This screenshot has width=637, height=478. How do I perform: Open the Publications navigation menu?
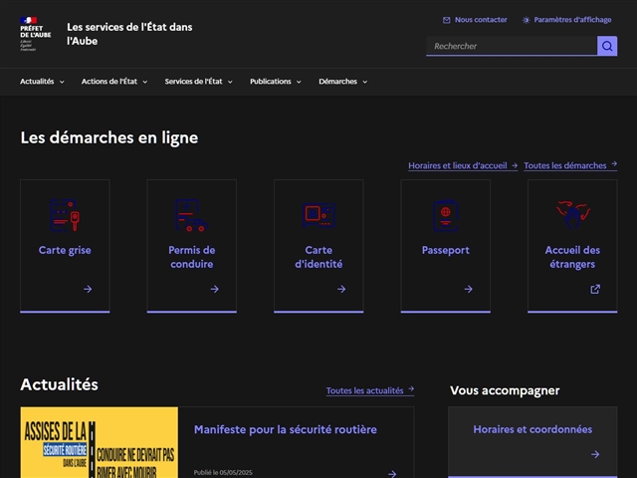click(x=276, y=82)
